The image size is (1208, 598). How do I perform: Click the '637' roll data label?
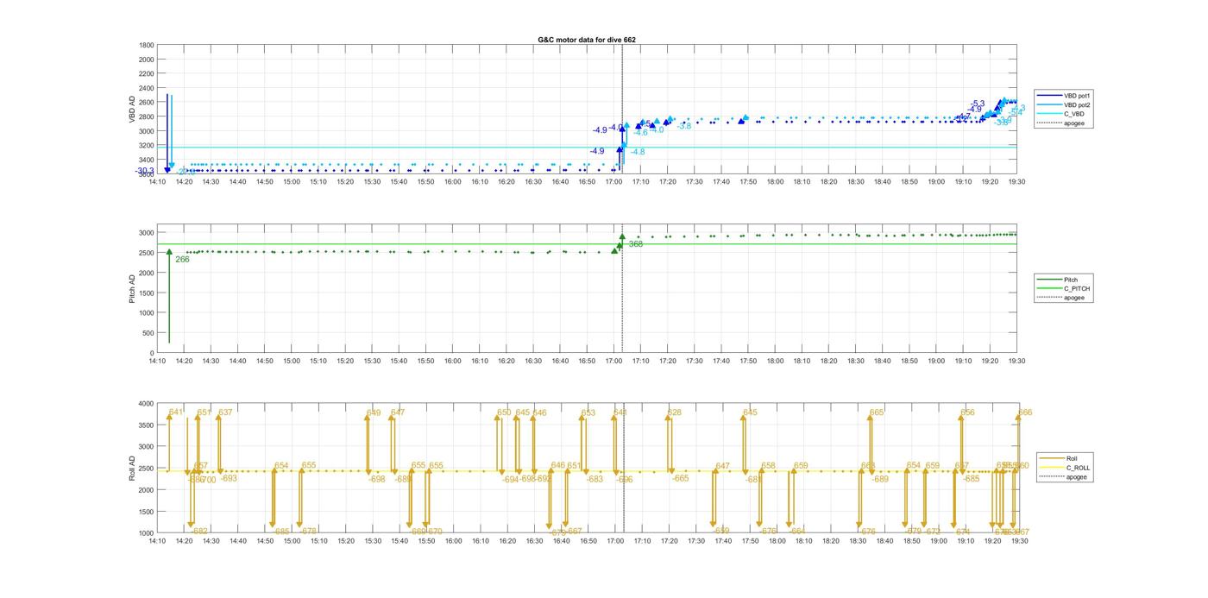point(225,412)
